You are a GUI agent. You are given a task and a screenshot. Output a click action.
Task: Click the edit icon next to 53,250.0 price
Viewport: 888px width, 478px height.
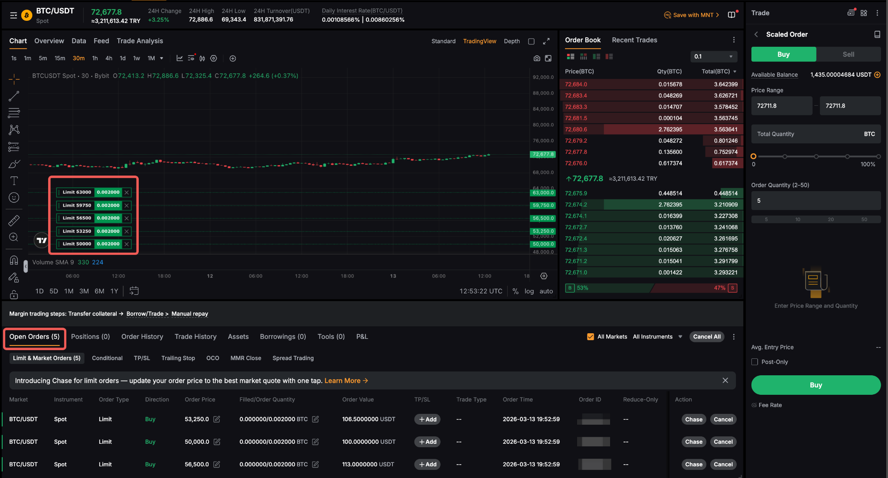(217, 419)
